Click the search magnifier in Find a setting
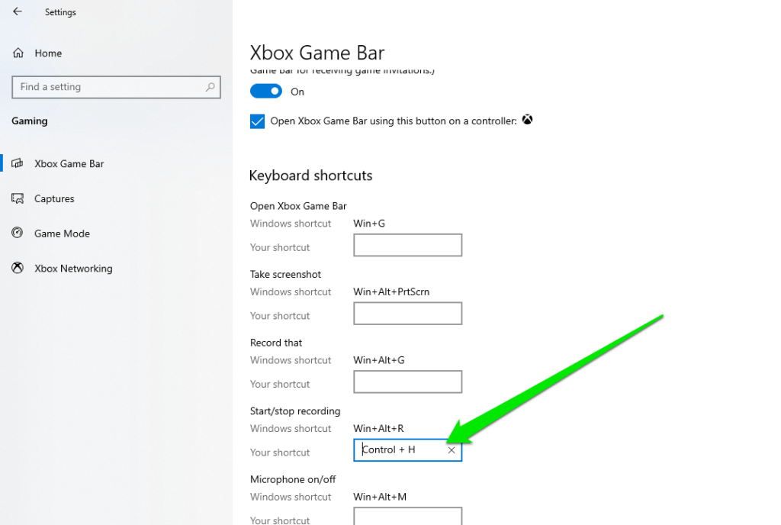 pyautogui.click(x=210, y=87)
